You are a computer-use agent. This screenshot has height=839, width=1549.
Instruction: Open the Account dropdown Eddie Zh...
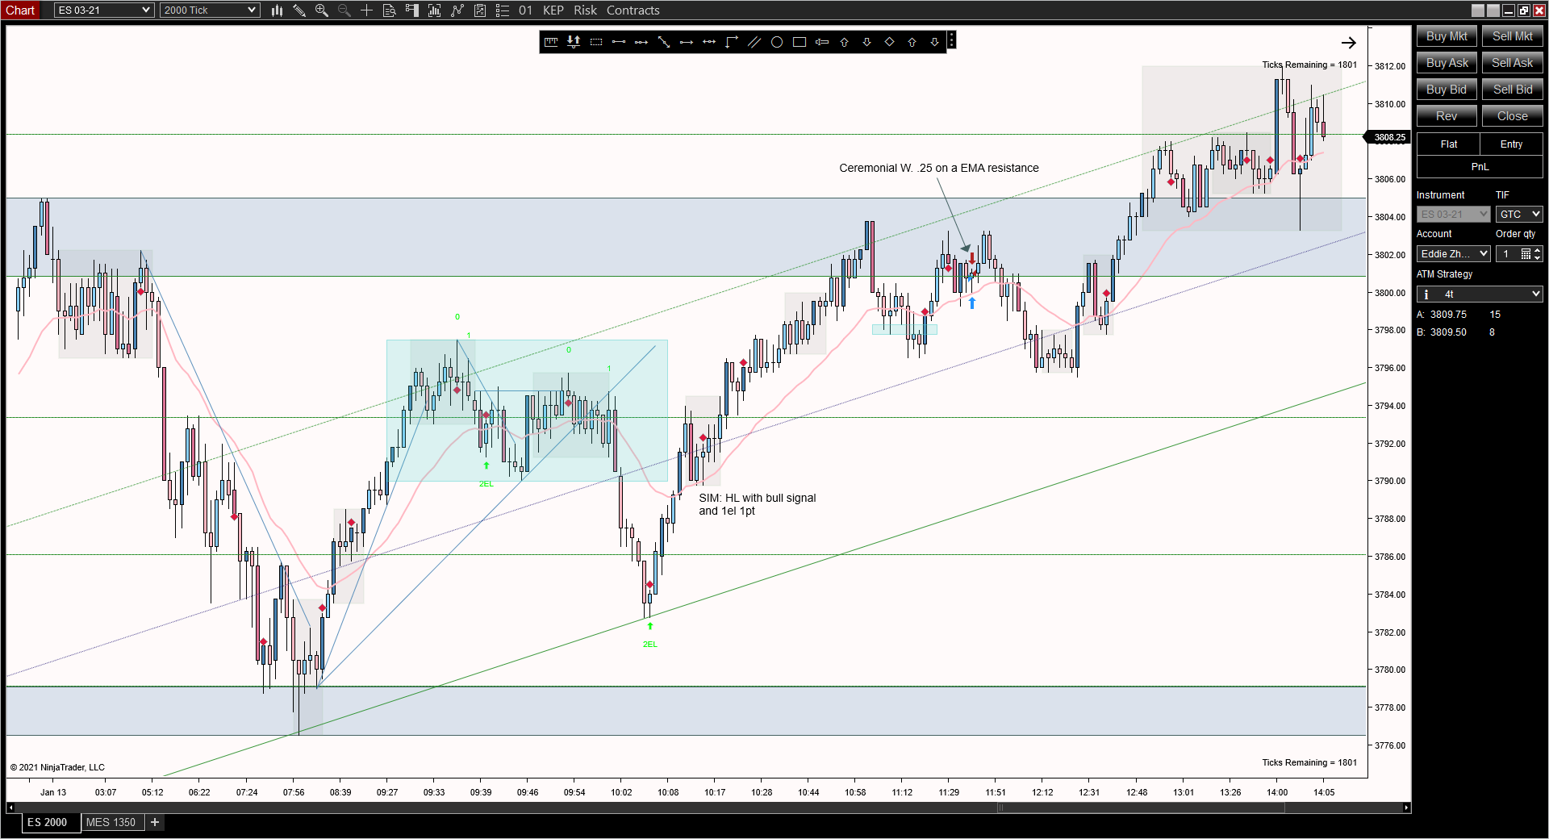[1454, 254]
